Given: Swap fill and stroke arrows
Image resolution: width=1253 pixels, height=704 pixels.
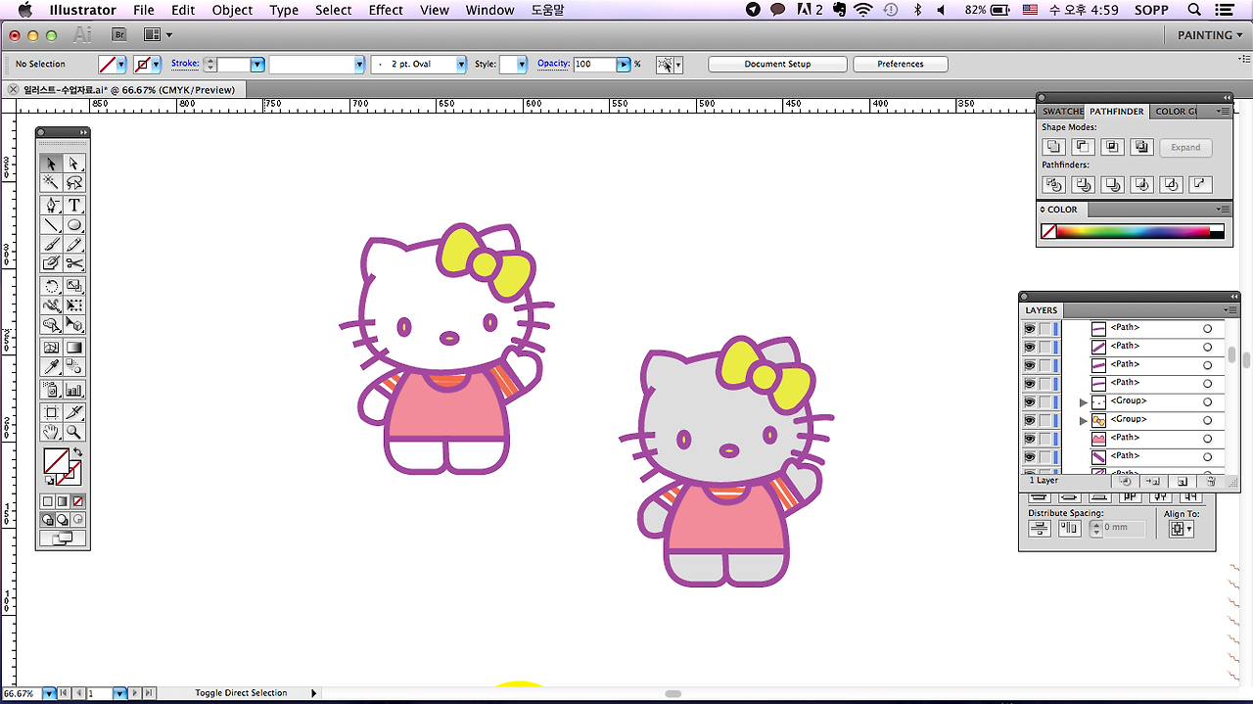Looking at the screenshot, I should point(77,452).
